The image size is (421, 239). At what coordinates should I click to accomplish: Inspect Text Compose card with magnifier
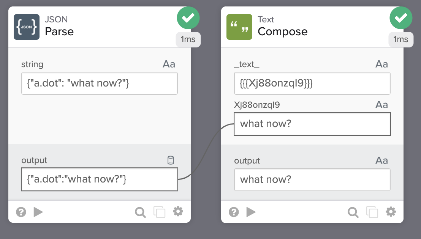[353, 212]
